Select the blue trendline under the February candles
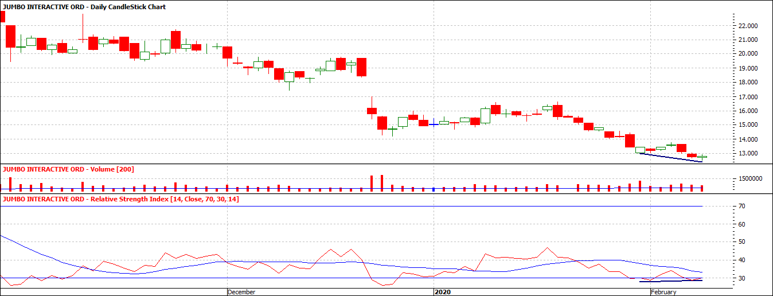773x296 pixels. pos(671,158)
